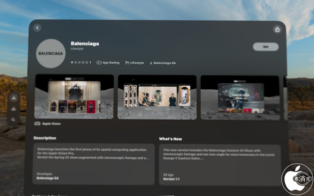The height and width of the screenshot is (196, 314).
Task: Click the Age Rating badge
Action: coord(108,63)
